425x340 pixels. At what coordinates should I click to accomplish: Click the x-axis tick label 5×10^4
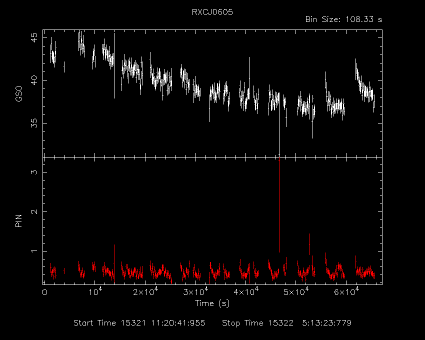[x=296, y=291]
